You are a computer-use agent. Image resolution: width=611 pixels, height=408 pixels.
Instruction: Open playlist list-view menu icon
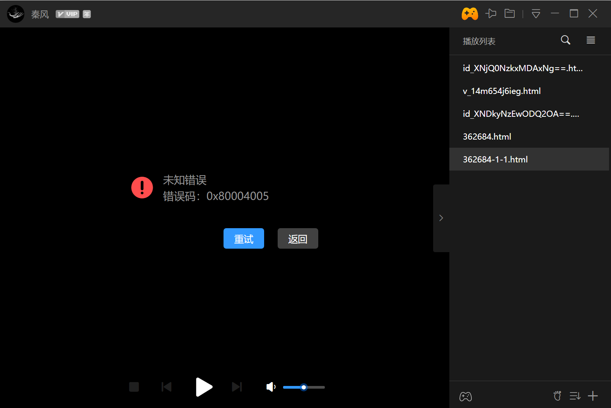tap(591, 40)
